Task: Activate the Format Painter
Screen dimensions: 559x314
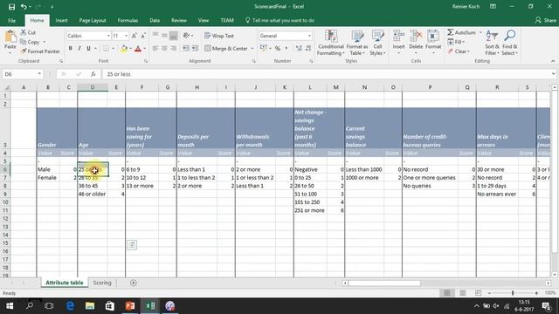Action: tap(40, 51)
